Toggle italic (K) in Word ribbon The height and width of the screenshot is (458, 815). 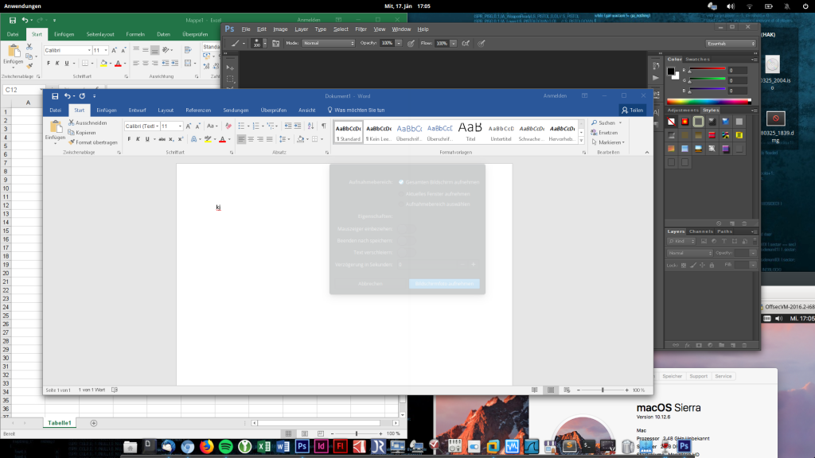(138, 139)
